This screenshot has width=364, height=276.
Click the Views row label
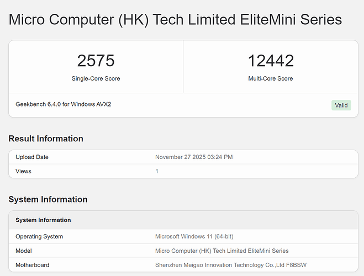(23, 171)
